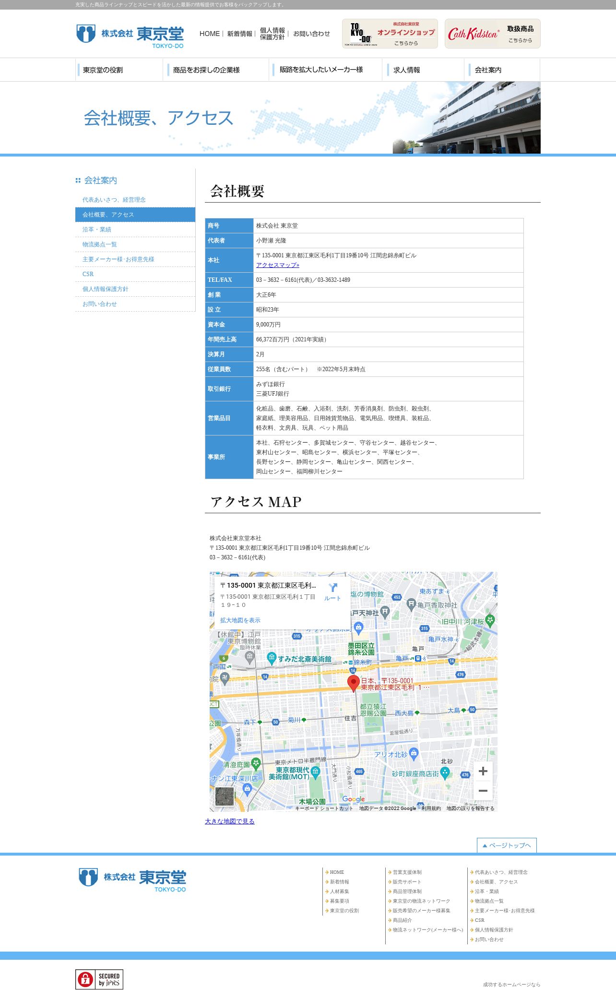Click the すみだ北斎美術館 museum marker icon
The width and height of the screenshot is (616, 990).
pos(272,658)
